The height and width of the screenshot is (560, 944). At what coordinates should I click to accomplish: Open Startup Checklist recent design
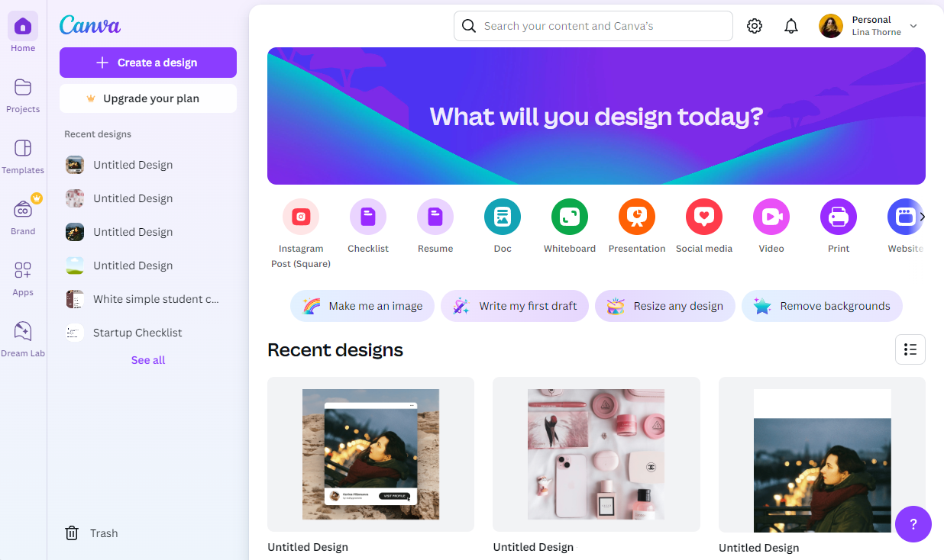pyautogui.click(x=148, y=333)
